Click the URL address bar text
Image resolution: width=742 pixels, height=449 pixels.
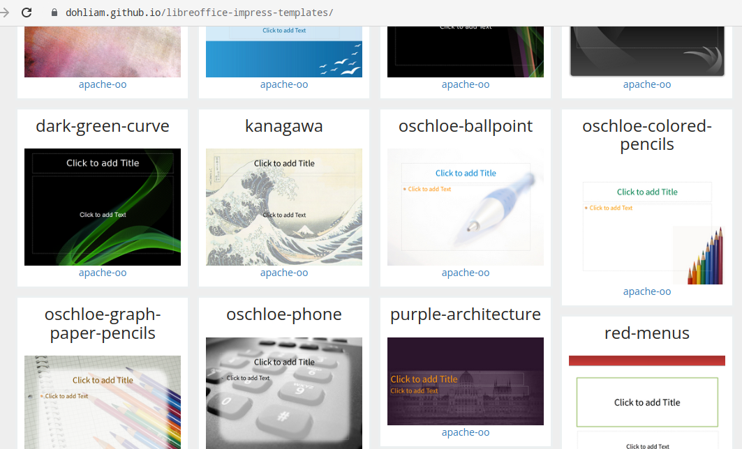[199, 13]
